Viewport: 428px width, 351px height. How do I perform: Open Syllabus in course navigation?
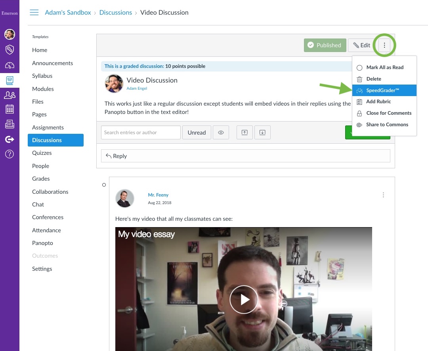pos(42,76)
